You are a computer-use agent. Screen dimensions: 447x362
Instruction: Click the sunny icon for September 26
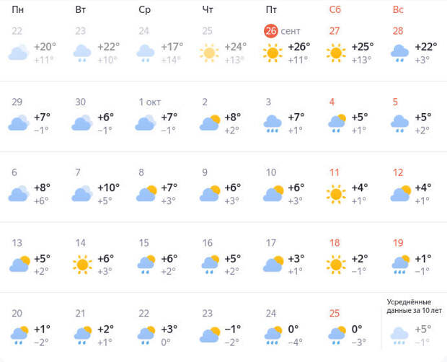(x=273, y=53)
